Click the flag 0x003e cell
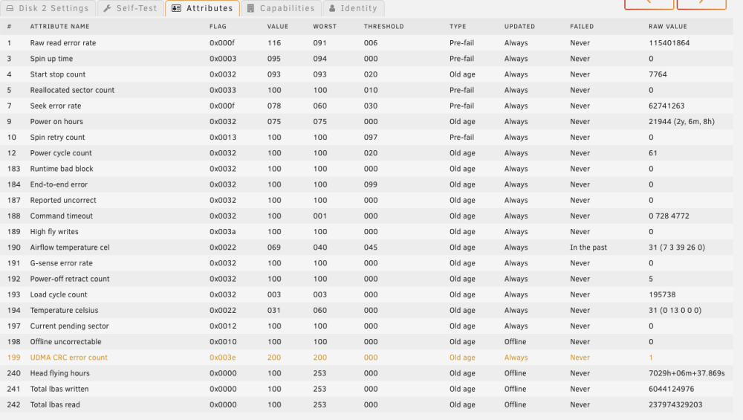Screen dimensions: 743x420 [223, 358]
